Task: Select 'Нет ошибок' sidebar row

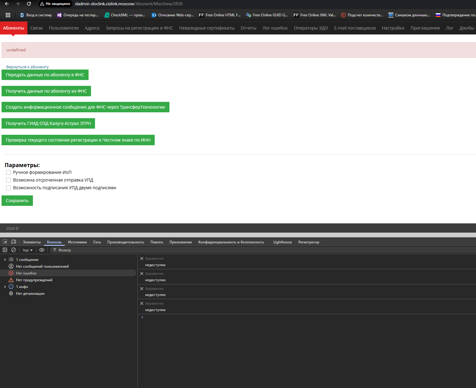Action: click(x=68, y=273)
